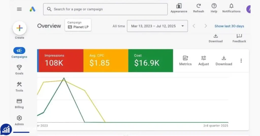The height and width of the screenshot is (136, 260).
Task: Open the account avatar menu
Action: point(248,9)
